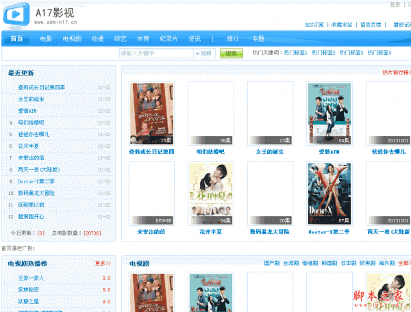Open 爸爸你去哪儿 in recent updates list
The height and width of the screenshot is (312, 411).
coord(34,134)
